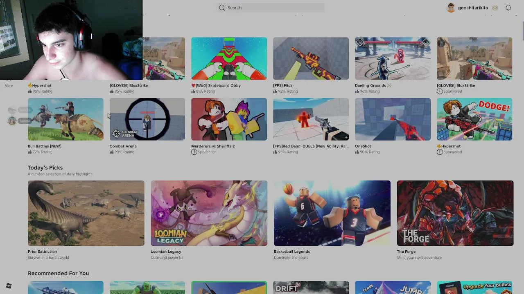The image size is (524, 294).
Task: Click thumbs-up icon under Bull Battles
Action: click(30, 152)
